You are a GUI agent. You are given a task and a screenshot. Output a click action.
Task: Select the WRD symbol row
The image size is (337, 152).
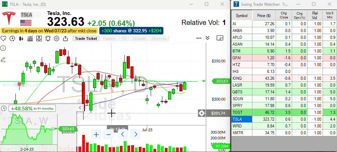point(284,126)
